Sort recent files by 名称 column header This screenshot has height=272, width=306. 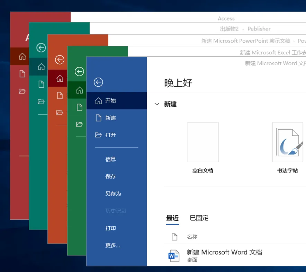tap(192, 237)
